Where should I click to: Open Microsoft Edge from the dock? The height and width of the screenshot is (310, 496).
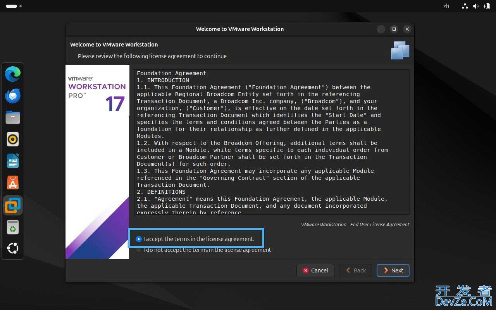point(13,74)
